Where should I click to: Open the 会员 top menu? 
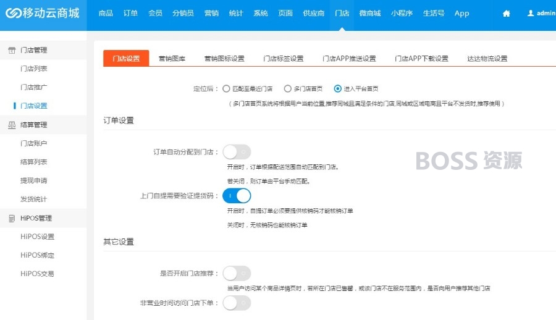click(x=155, y=13)
